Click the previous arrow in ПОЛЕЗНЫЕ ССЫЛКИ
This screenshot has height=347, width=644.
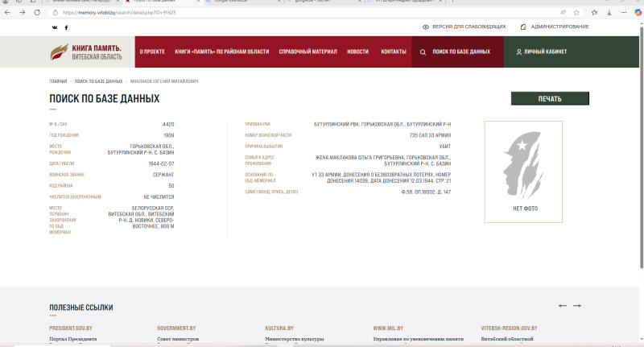click(x=562, y=305)
